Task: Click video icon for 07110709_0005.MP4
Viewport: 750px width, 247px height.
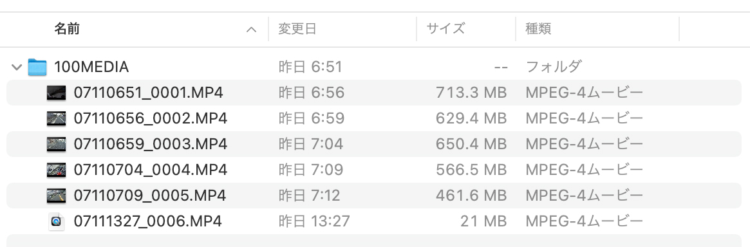Action: pos(56,196)
